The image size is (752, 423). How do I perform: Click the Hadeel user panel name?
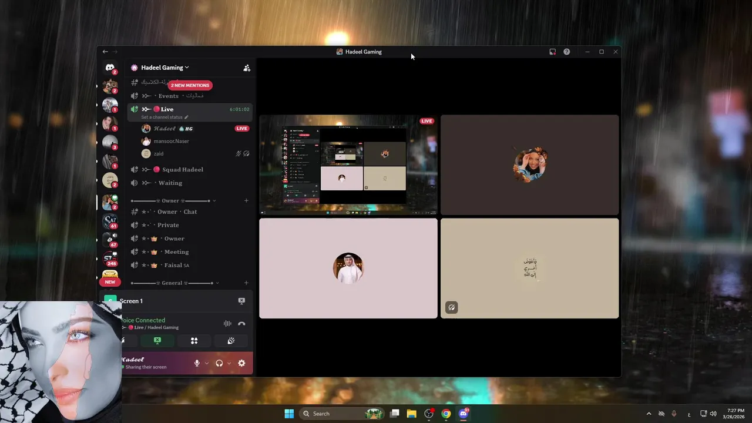coord(133,360)
